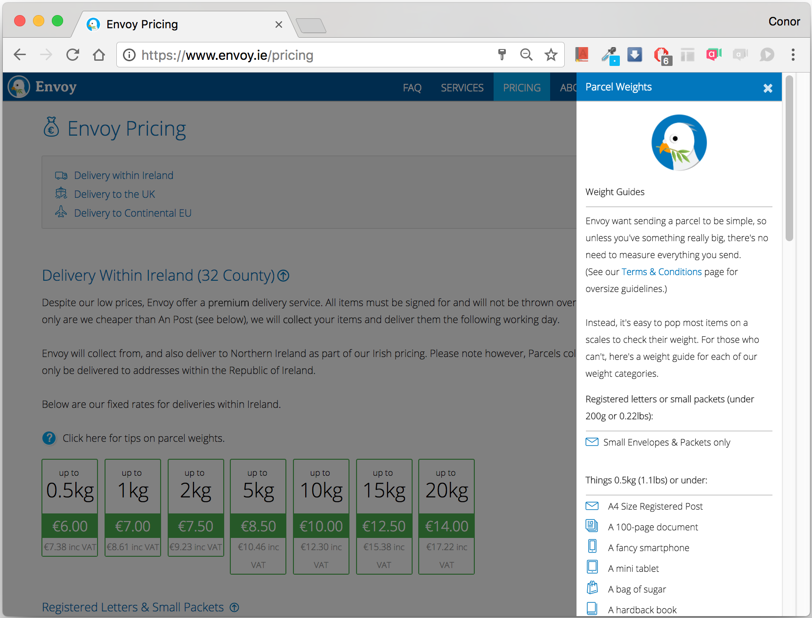
Task: Bookmark this page with the star icon
Action: point(551,55)
